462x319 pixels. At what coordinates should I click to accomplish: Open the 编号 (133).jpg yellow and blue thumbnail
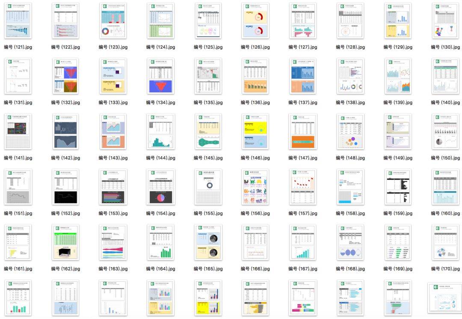[113, 76]
